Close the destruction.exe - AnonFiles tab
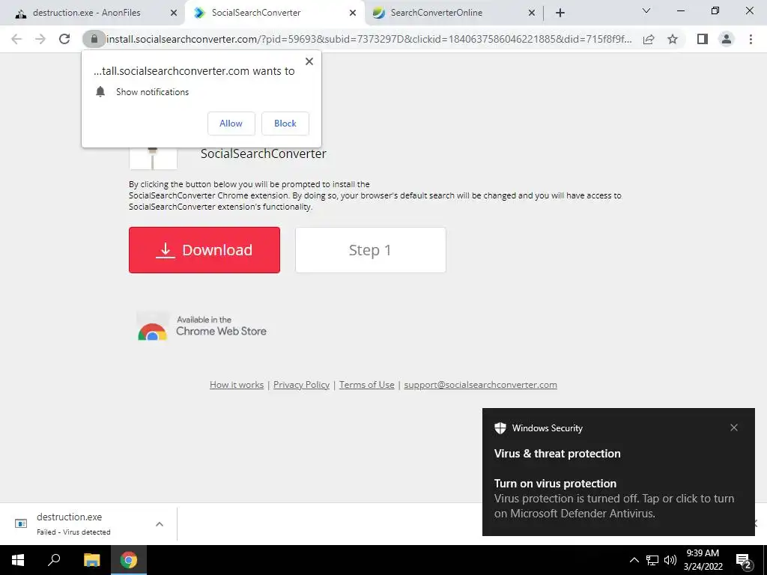The height and width of the screenshot is (575, 767). [x=173, y=13]
